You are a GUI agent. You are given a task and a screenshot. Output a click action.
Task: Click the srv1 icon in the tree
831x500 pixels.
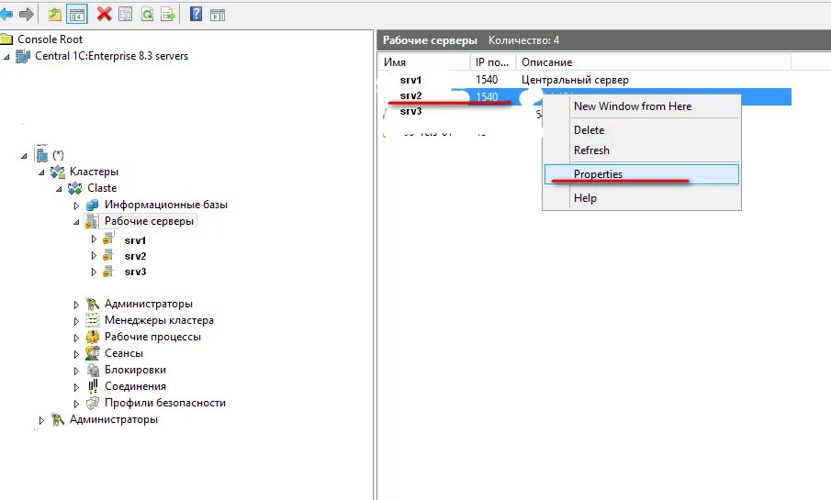(x=108, y=239)
